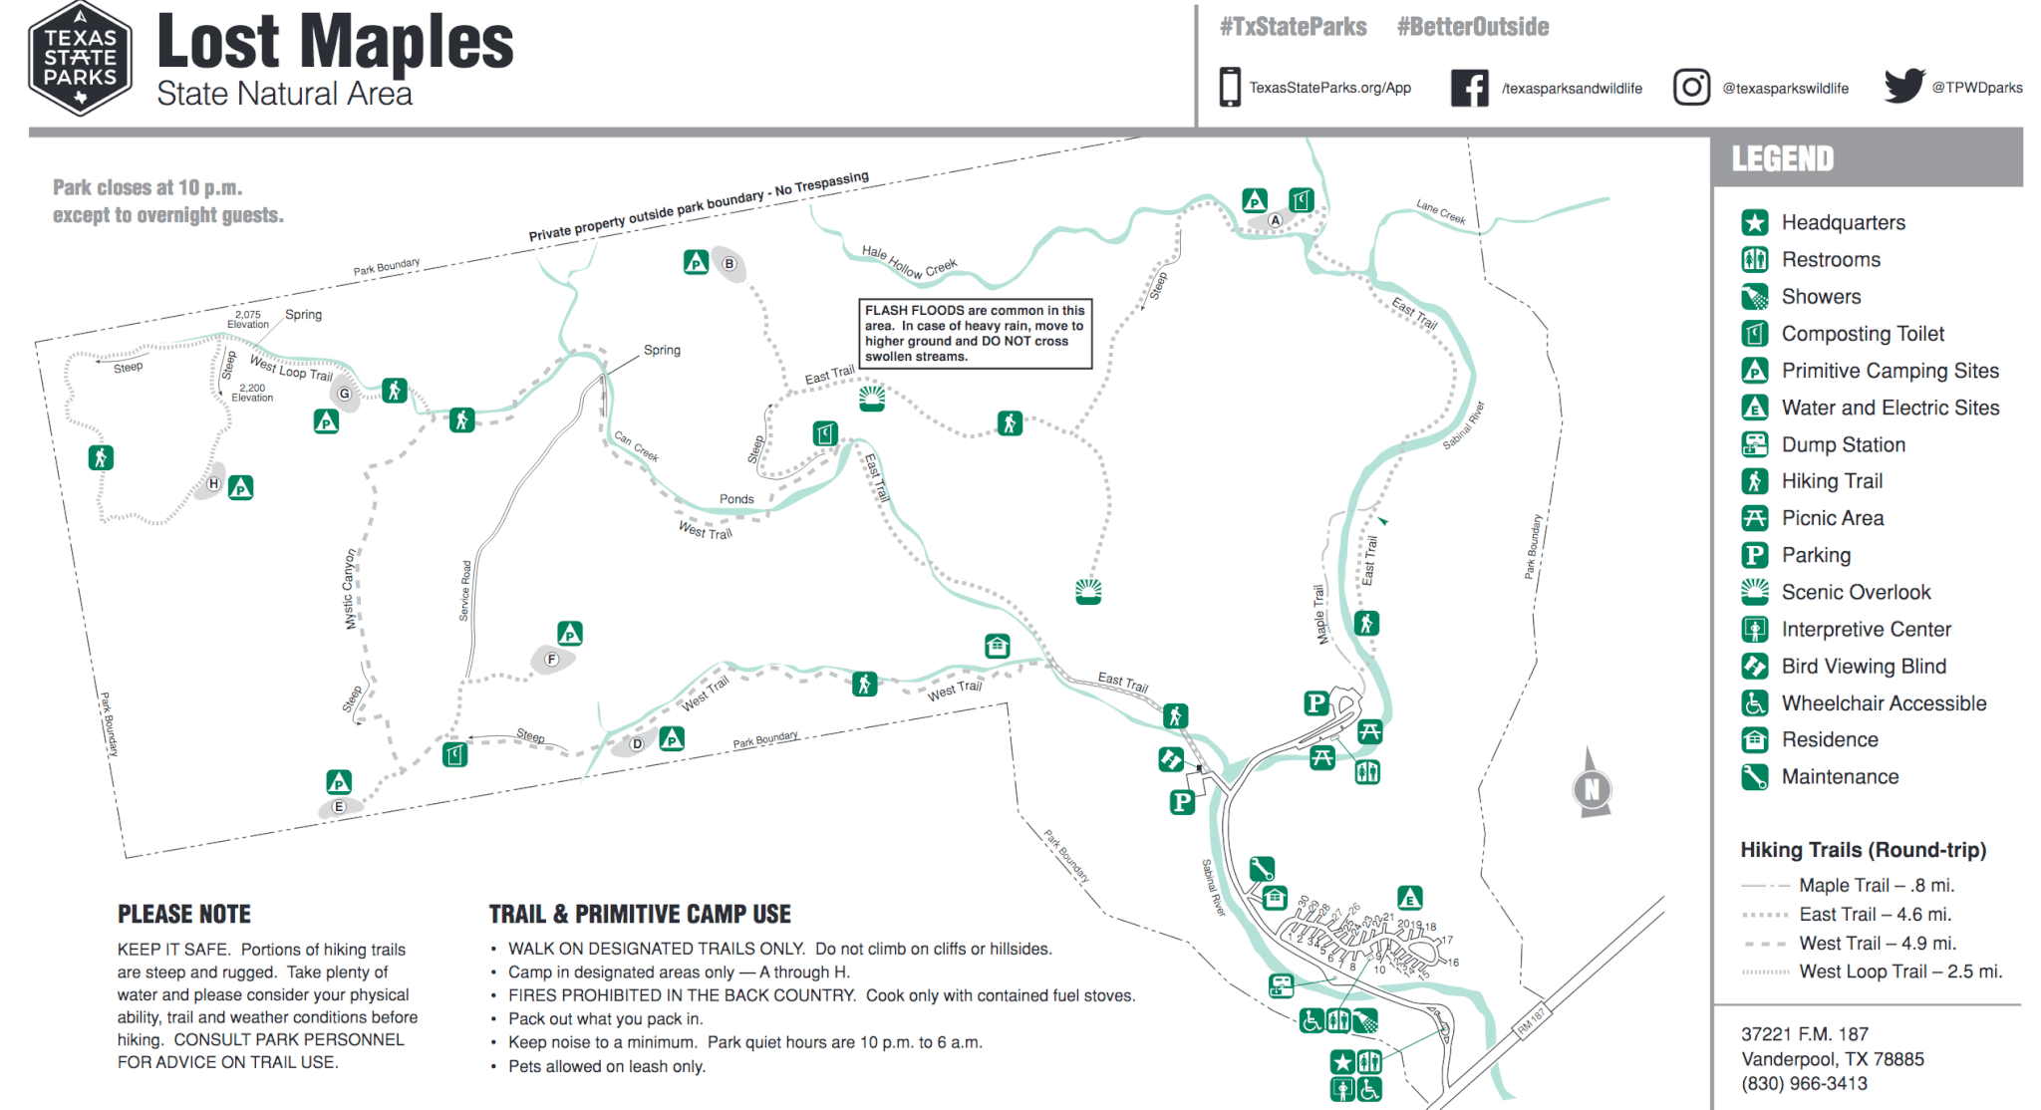Viewport: 2041px width, 1110px height.
Task: Click the dump station icon on map
Action: coord(1281,985)
